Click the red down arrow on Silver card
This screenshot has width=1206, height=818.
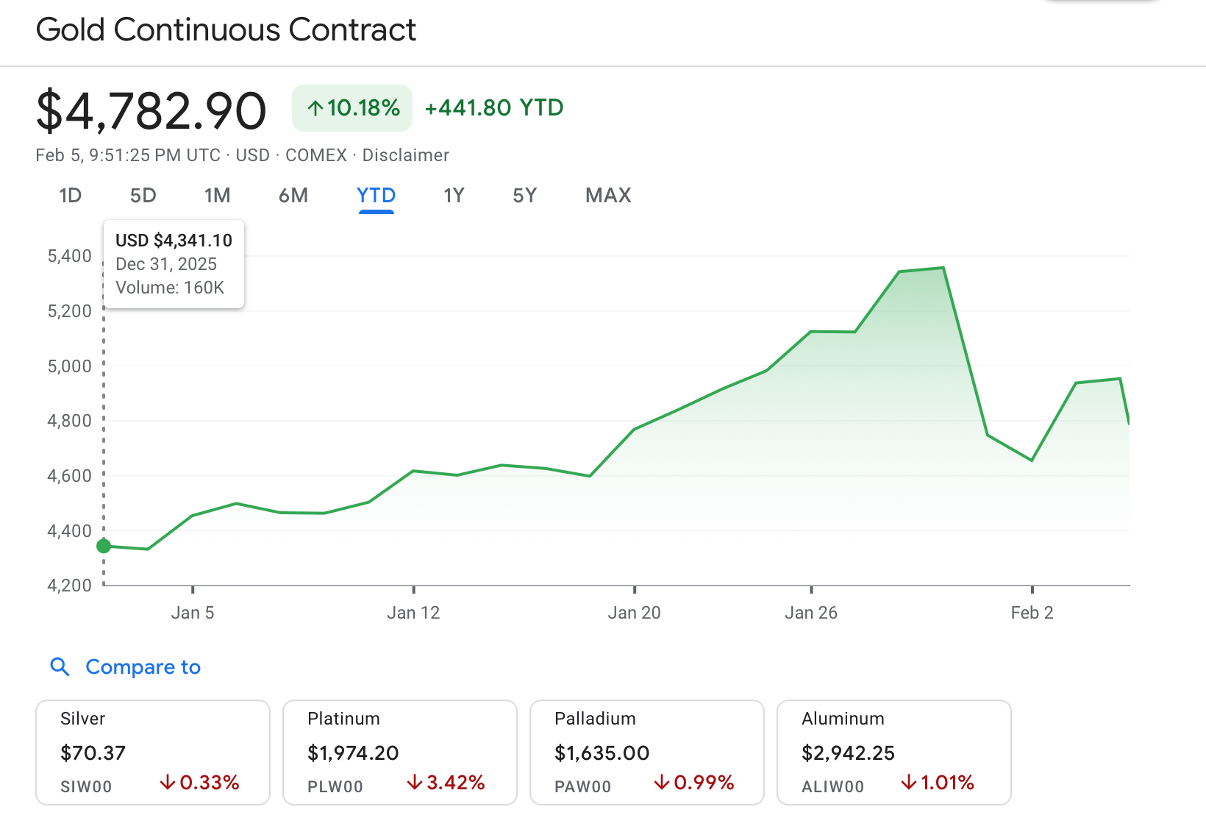coord(168,783)
